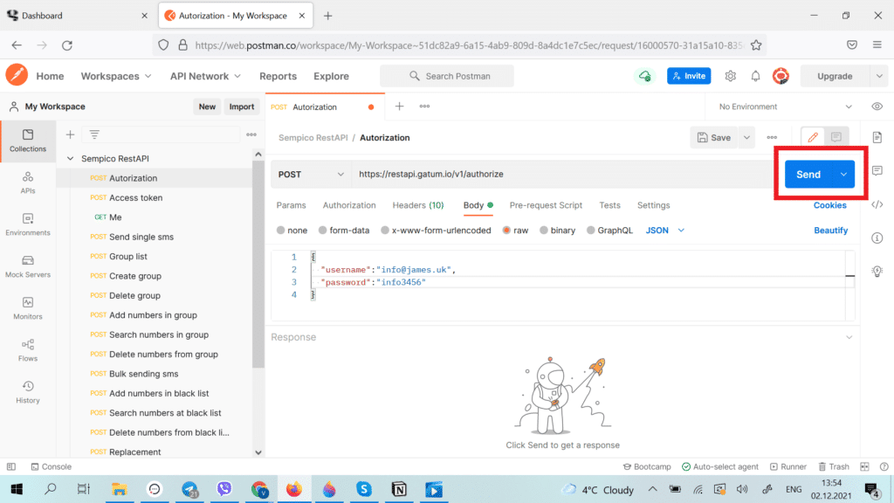This screenshot has width=894, height=503.
Task: Click the Import button
Action: pos(241,107)
